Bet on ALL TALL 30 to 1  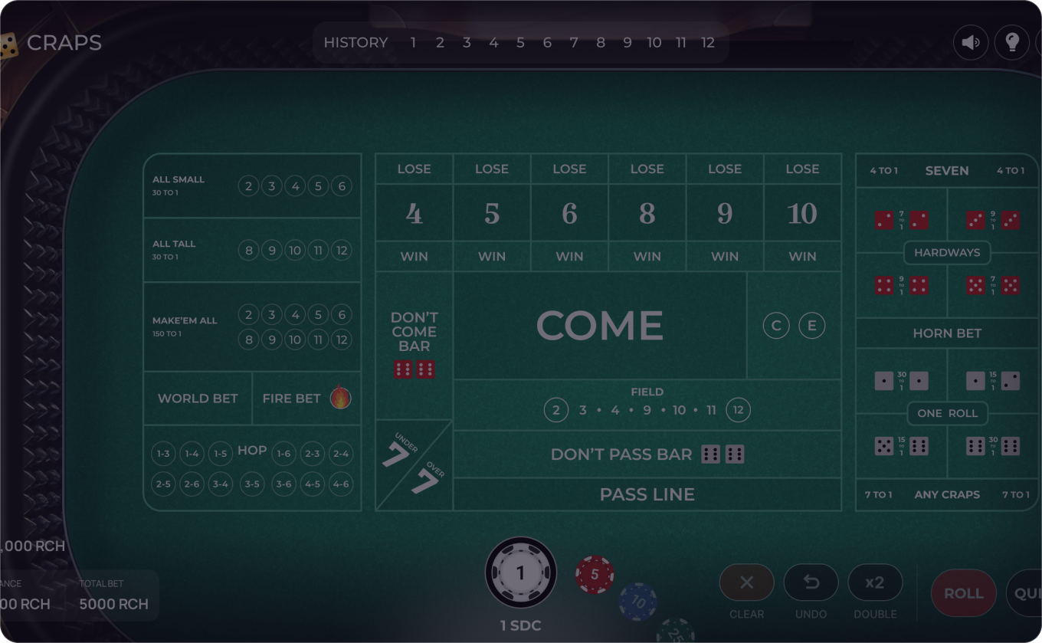tap(252, 250)
